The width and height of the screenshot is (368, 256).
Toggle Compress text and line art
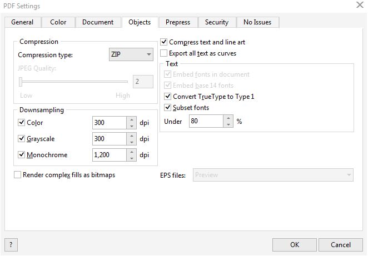(x=164, y=42)
